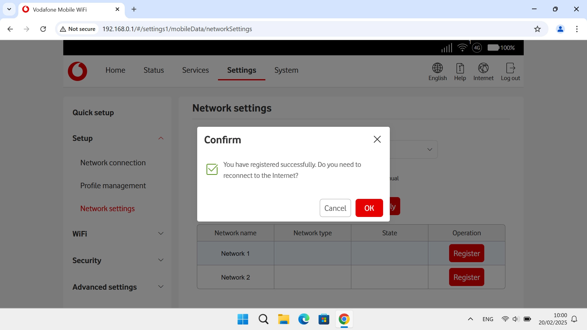
Task: Collapse the Setup section
Action: [161, 138]
